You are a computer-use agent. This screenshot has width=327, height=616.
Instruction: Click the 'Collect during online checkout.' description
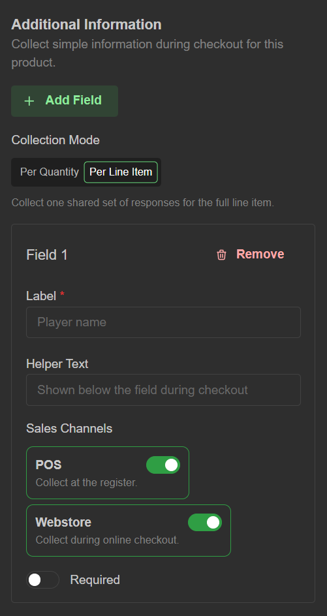tap(107, 540)
